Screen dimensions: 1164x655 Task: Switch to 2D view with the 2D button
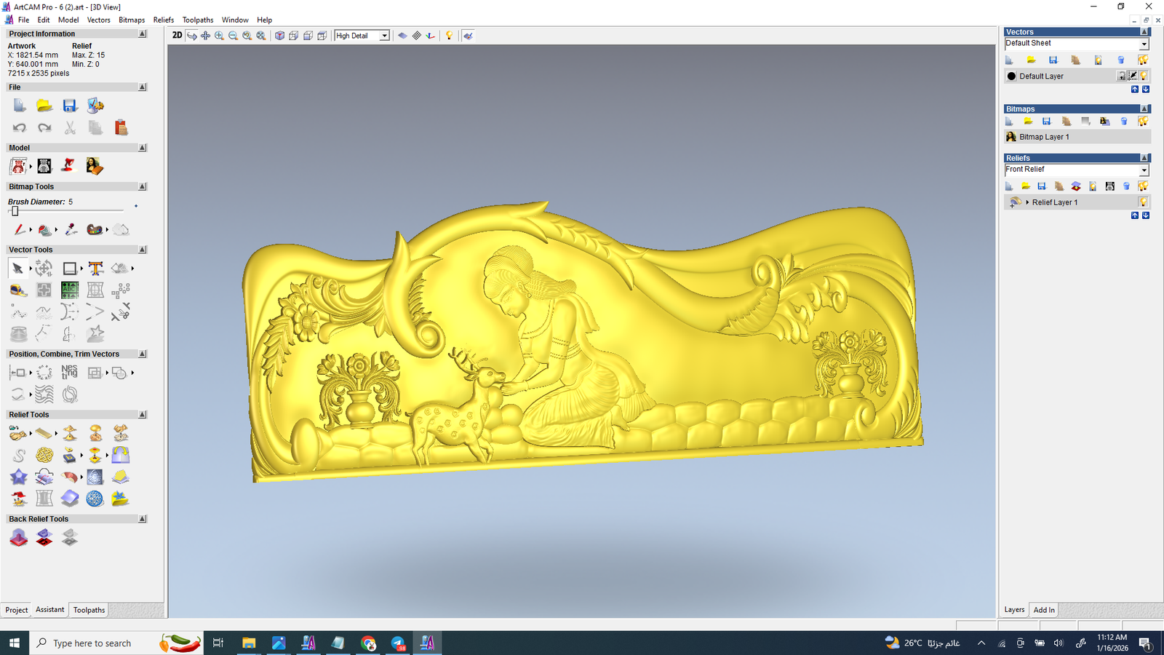pyautogui.click(x=177, y=36)
